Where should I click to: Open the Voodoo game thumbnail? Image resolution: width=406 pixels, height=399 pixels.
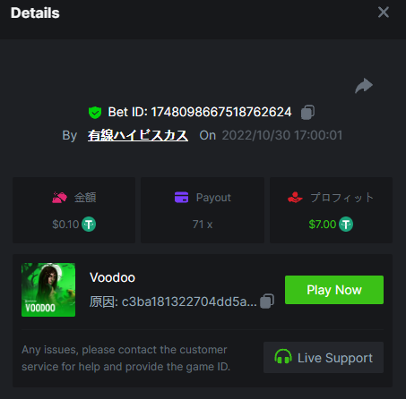point(48,290)
